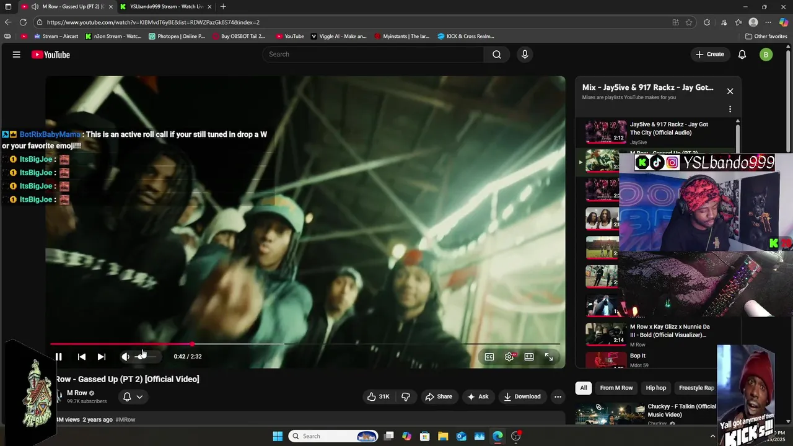This screenshot has height=446, width=793.
Task: Close the Mix playlist panel
Action: (x=730, y=91)
